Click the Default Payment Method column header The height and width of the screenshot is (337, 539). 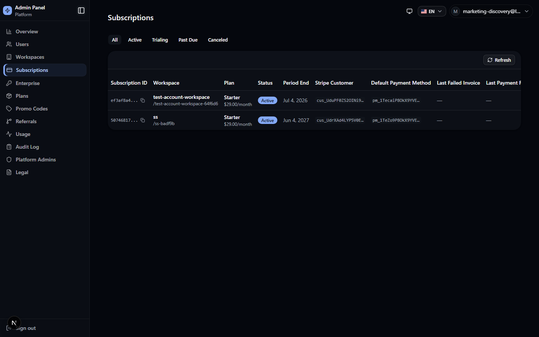click(401, 83)
